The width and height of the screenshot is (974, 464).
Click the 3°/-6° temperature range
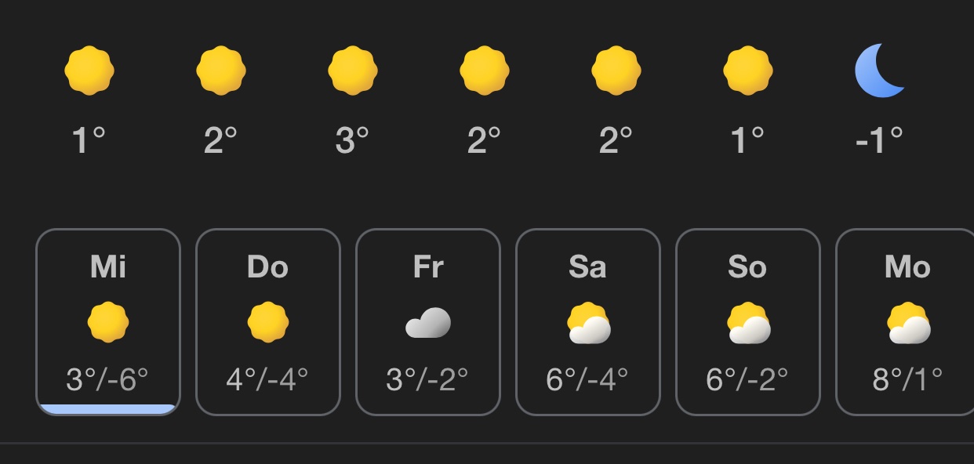(107, 380)
